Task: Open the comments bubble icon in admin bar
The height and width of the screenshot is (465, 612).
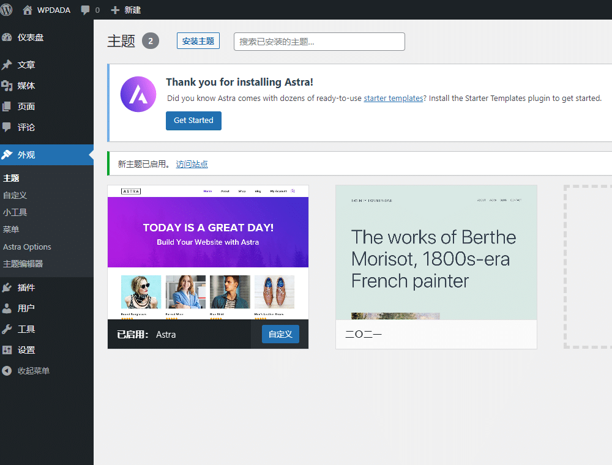Action: 85,10
